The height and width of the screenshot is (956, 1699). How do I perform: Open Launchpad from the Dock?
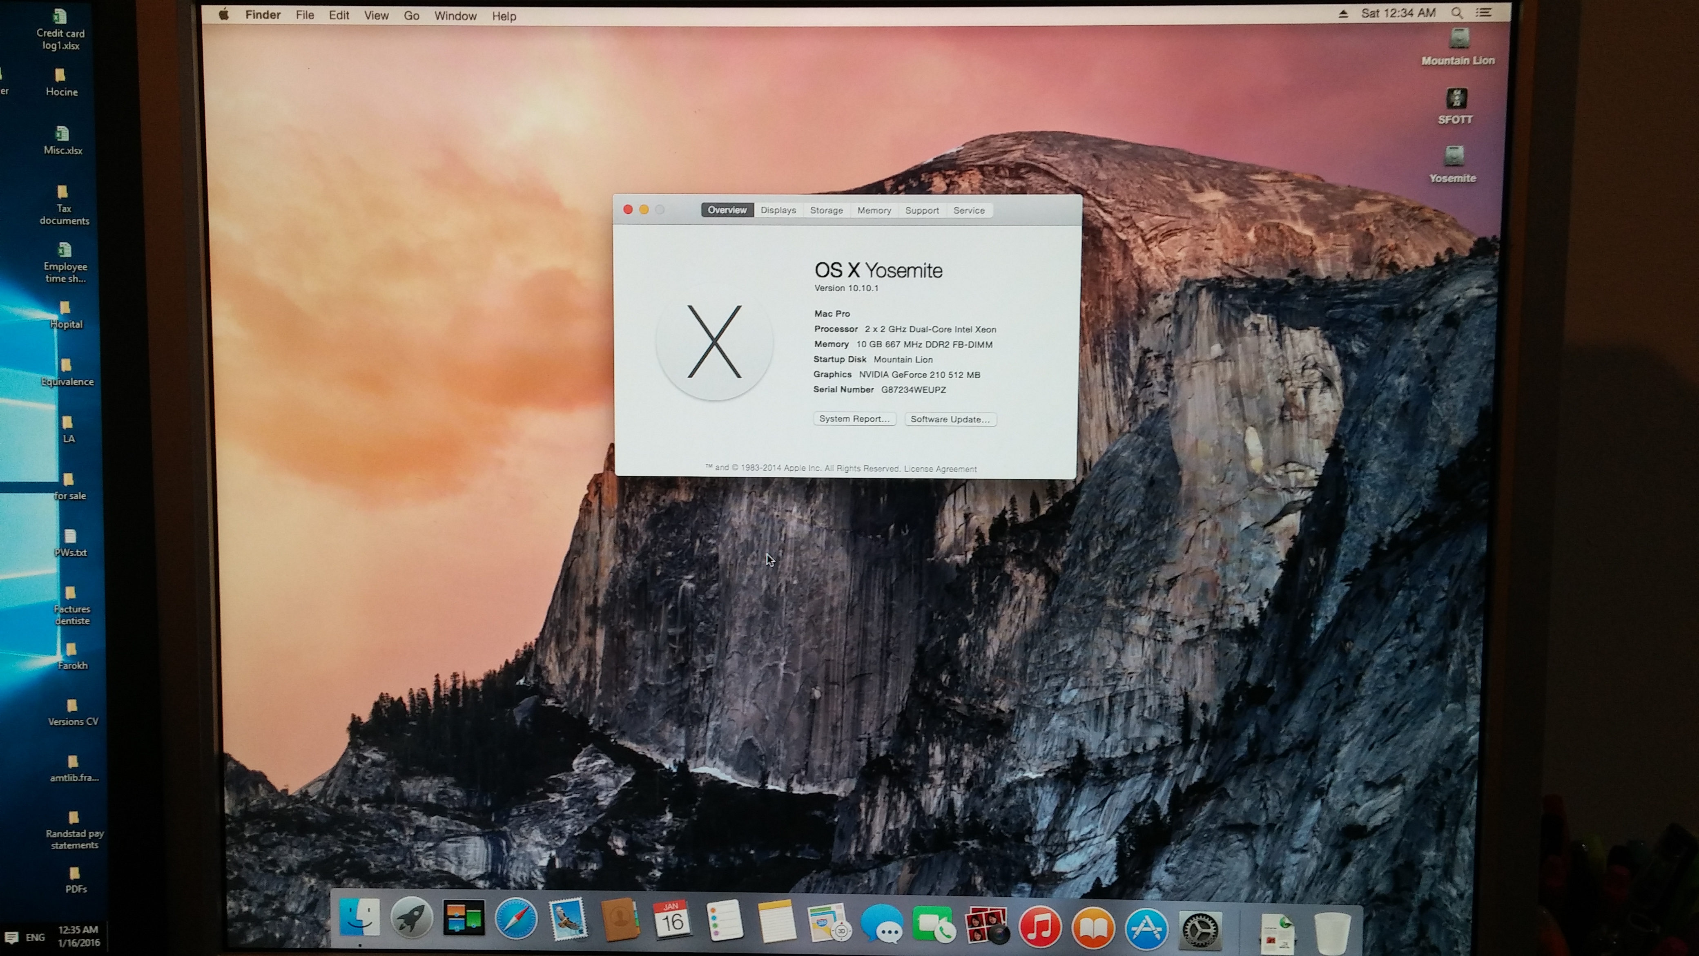411,918
